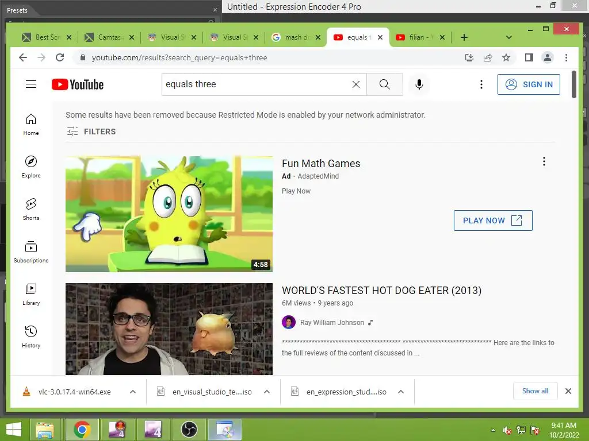Viewport: 589px width, 441px height.
Task: Click Show all downloads
Action: 536,391
